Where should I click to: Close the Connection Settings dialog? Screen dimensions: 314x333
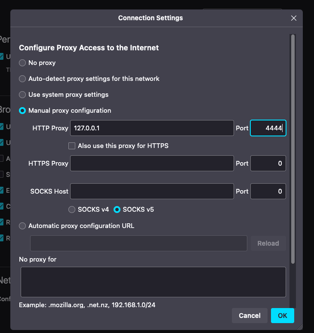294,18
